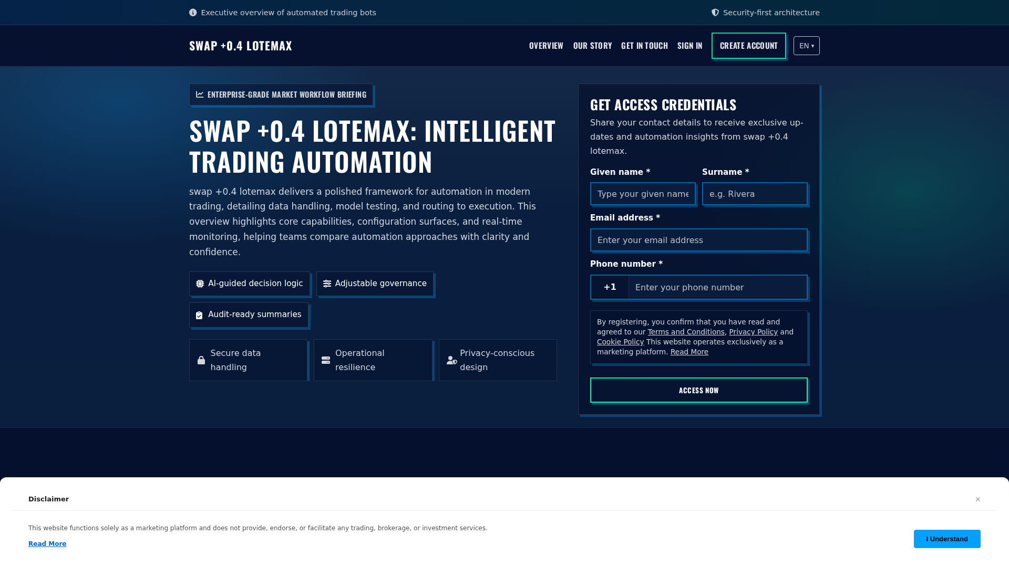Click the Disclaimer title text

point(48,499)
